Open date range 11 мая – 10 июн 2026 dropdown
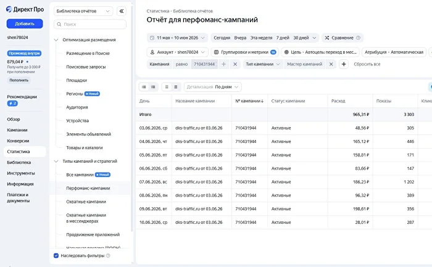Screen dimensions: 432x267 pyautogui.click(x=178, y=38)
